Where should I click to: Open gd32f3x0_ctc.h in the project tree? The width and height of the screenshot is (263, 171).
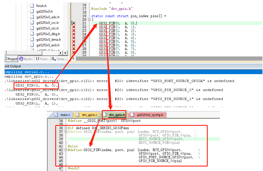click(47, 28)
